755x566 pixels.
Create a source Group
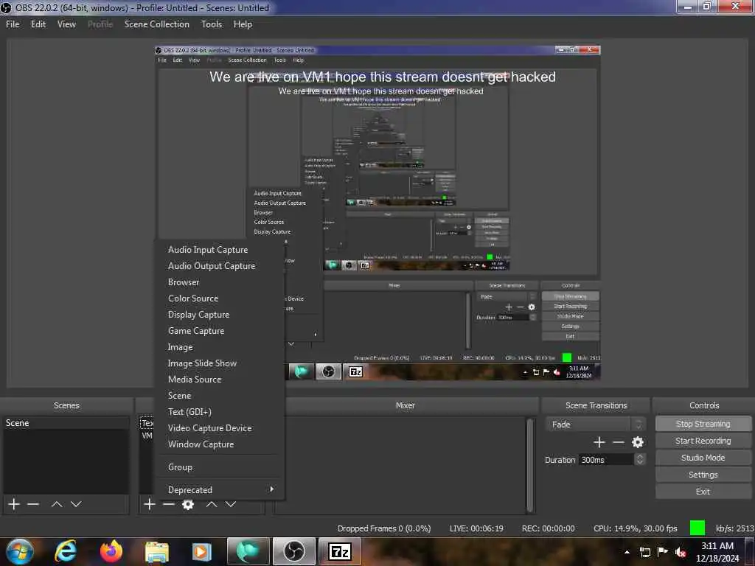click(x=220, y=467)
